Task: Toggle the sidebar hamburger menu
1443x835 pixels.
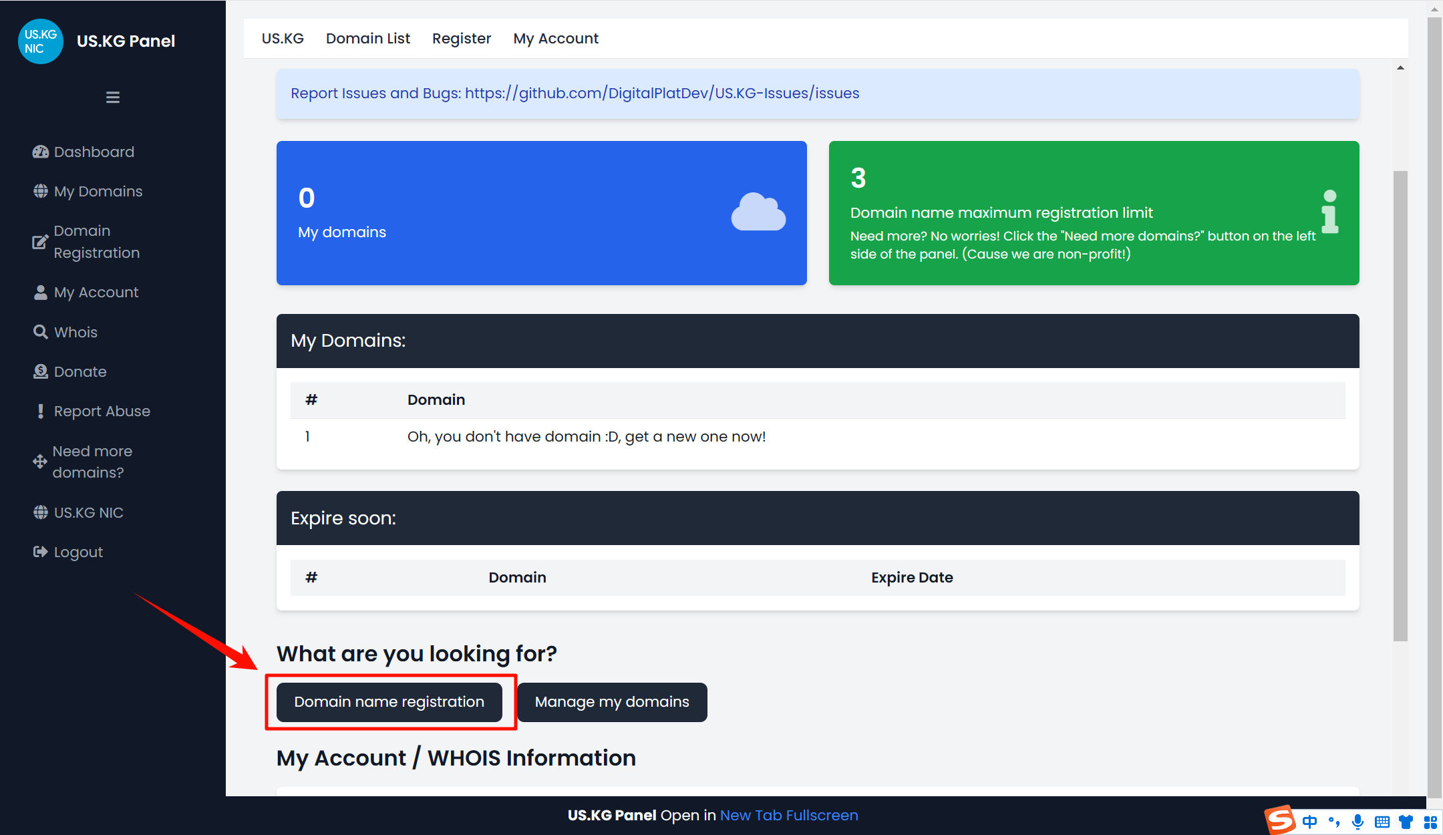Action: pyautogui.click(x=113, y=98)
